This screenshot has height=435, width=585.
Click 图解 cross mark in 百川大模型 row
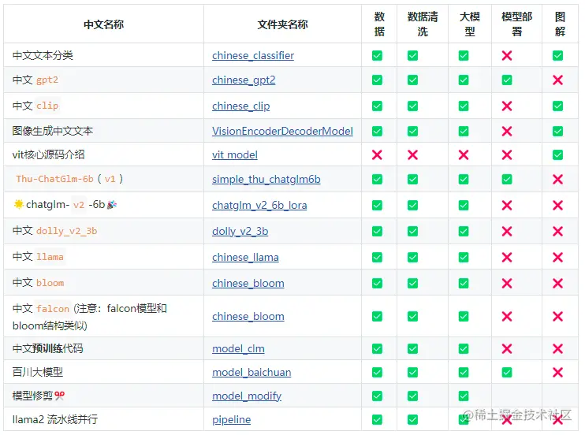[557, 372]
